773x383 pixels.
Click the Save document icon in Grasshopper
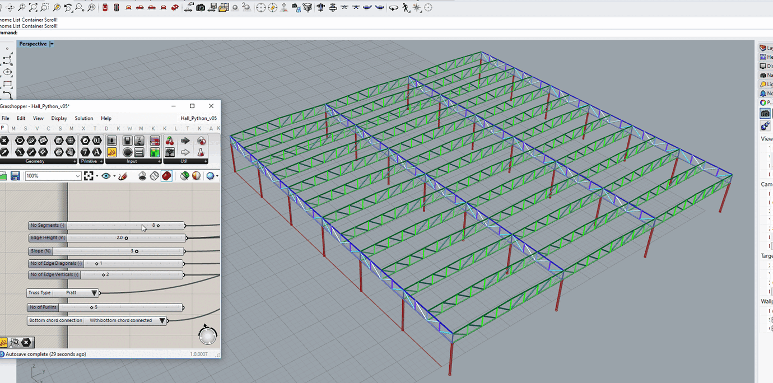tap(15, 176)
